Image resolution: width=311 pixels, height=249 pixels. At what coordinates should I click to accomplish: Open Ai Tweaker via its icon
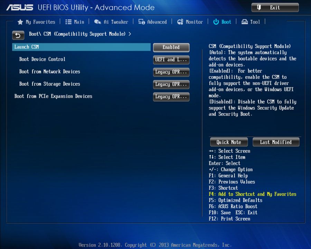[x=98, y=22]
